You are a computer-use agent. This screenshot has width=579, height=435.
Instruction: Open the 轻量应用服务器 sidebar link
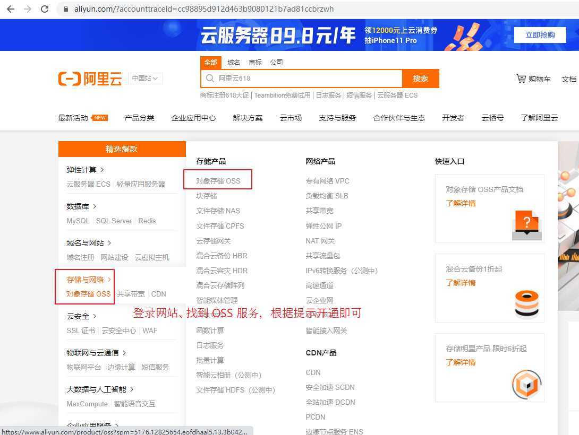point(141,184)
